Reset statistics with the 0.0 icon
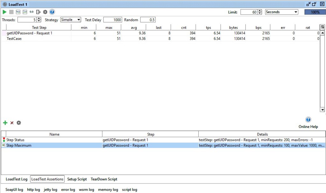This screenshot has height=193, width=326. pos(32,12)
